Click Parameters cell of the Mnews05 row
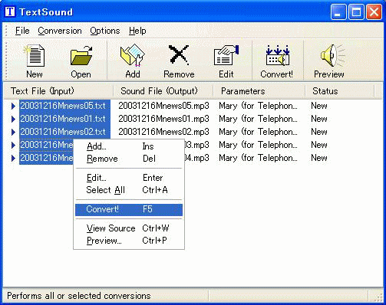 click(258, 106)
